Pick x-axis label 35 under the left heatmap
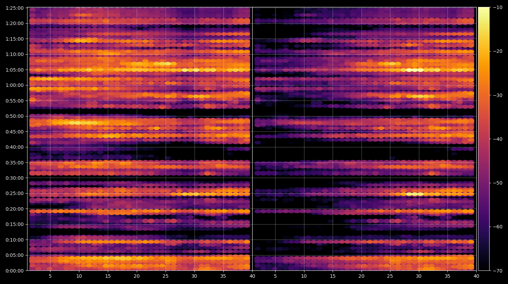This screenshot has height=284, width=508. [223, 276]
